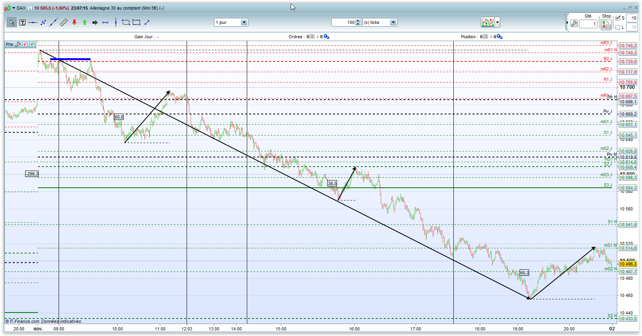Viewport: 642px width, 336px height.
Task: Click the 10 748,3 price label
Action: tap(628, 45)
